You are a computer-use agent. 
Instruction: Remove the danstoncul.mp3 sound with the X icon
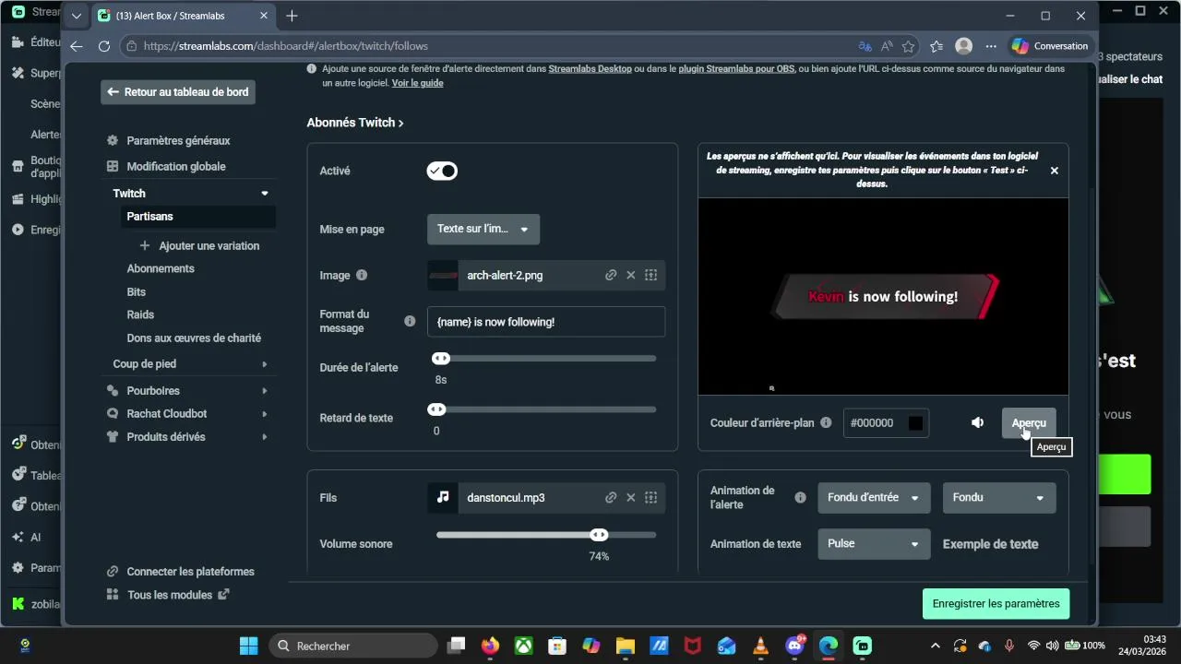click(x=631, y=497)
